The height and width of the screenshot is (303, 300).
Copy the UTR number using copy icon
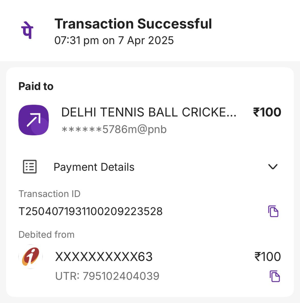pos(275,276)
